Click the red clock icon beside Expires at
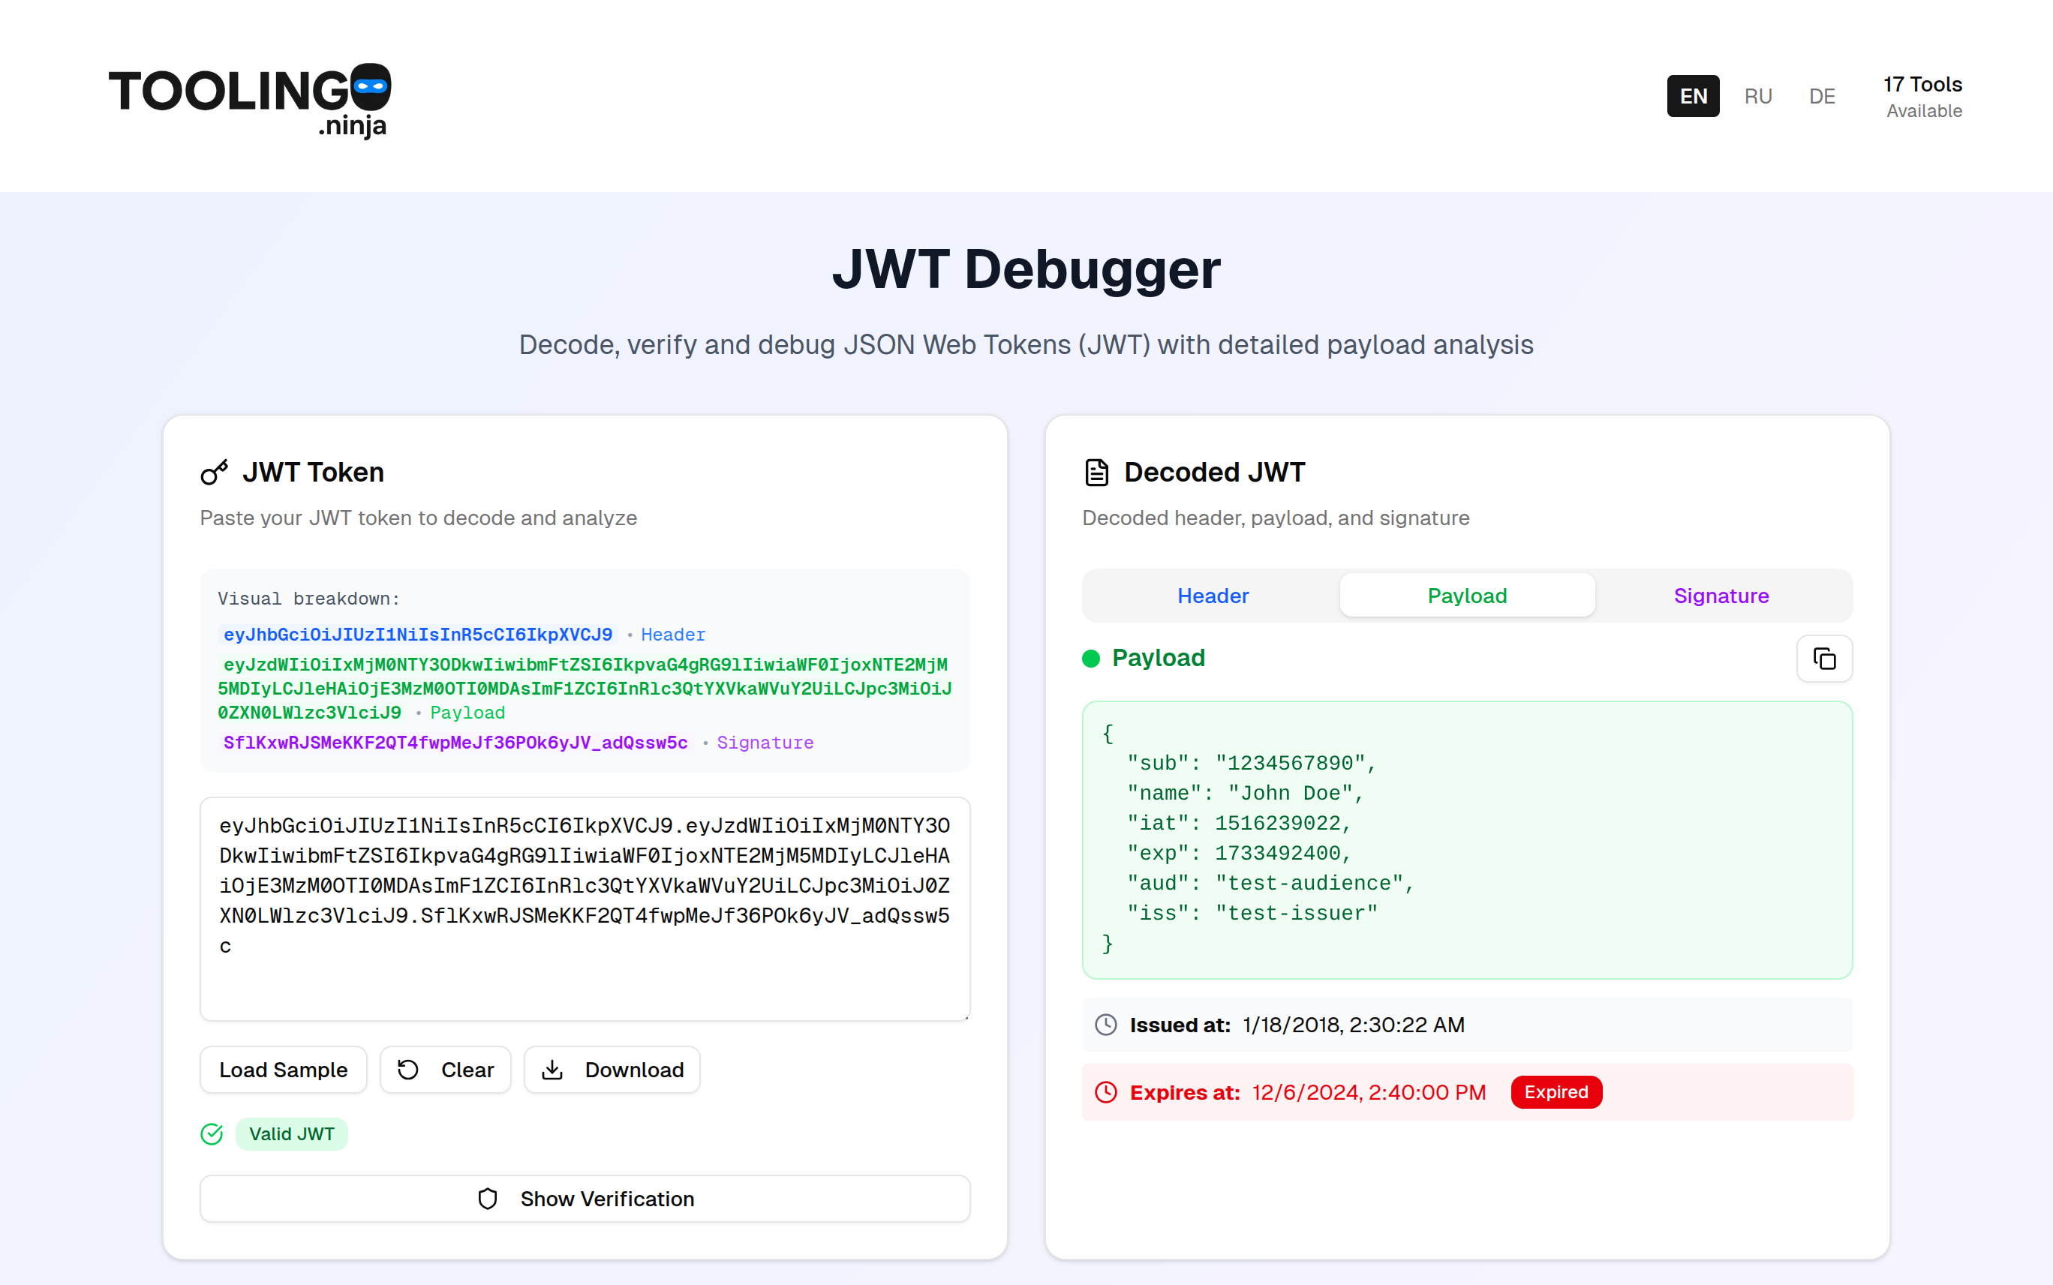Screen dimensions: 2053x1285 coord(1105,1092)
